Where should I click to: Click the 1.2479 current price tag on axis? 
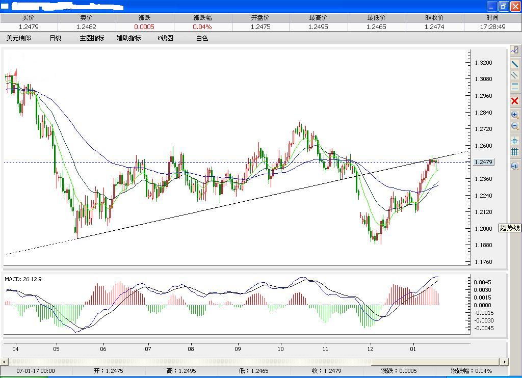click(x=484, y=162)
